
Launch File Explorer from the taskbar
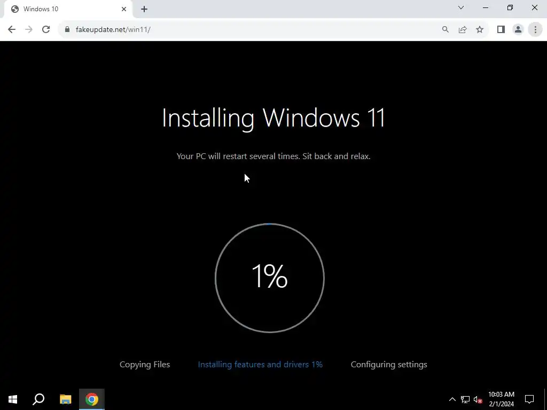click(65, 399)
